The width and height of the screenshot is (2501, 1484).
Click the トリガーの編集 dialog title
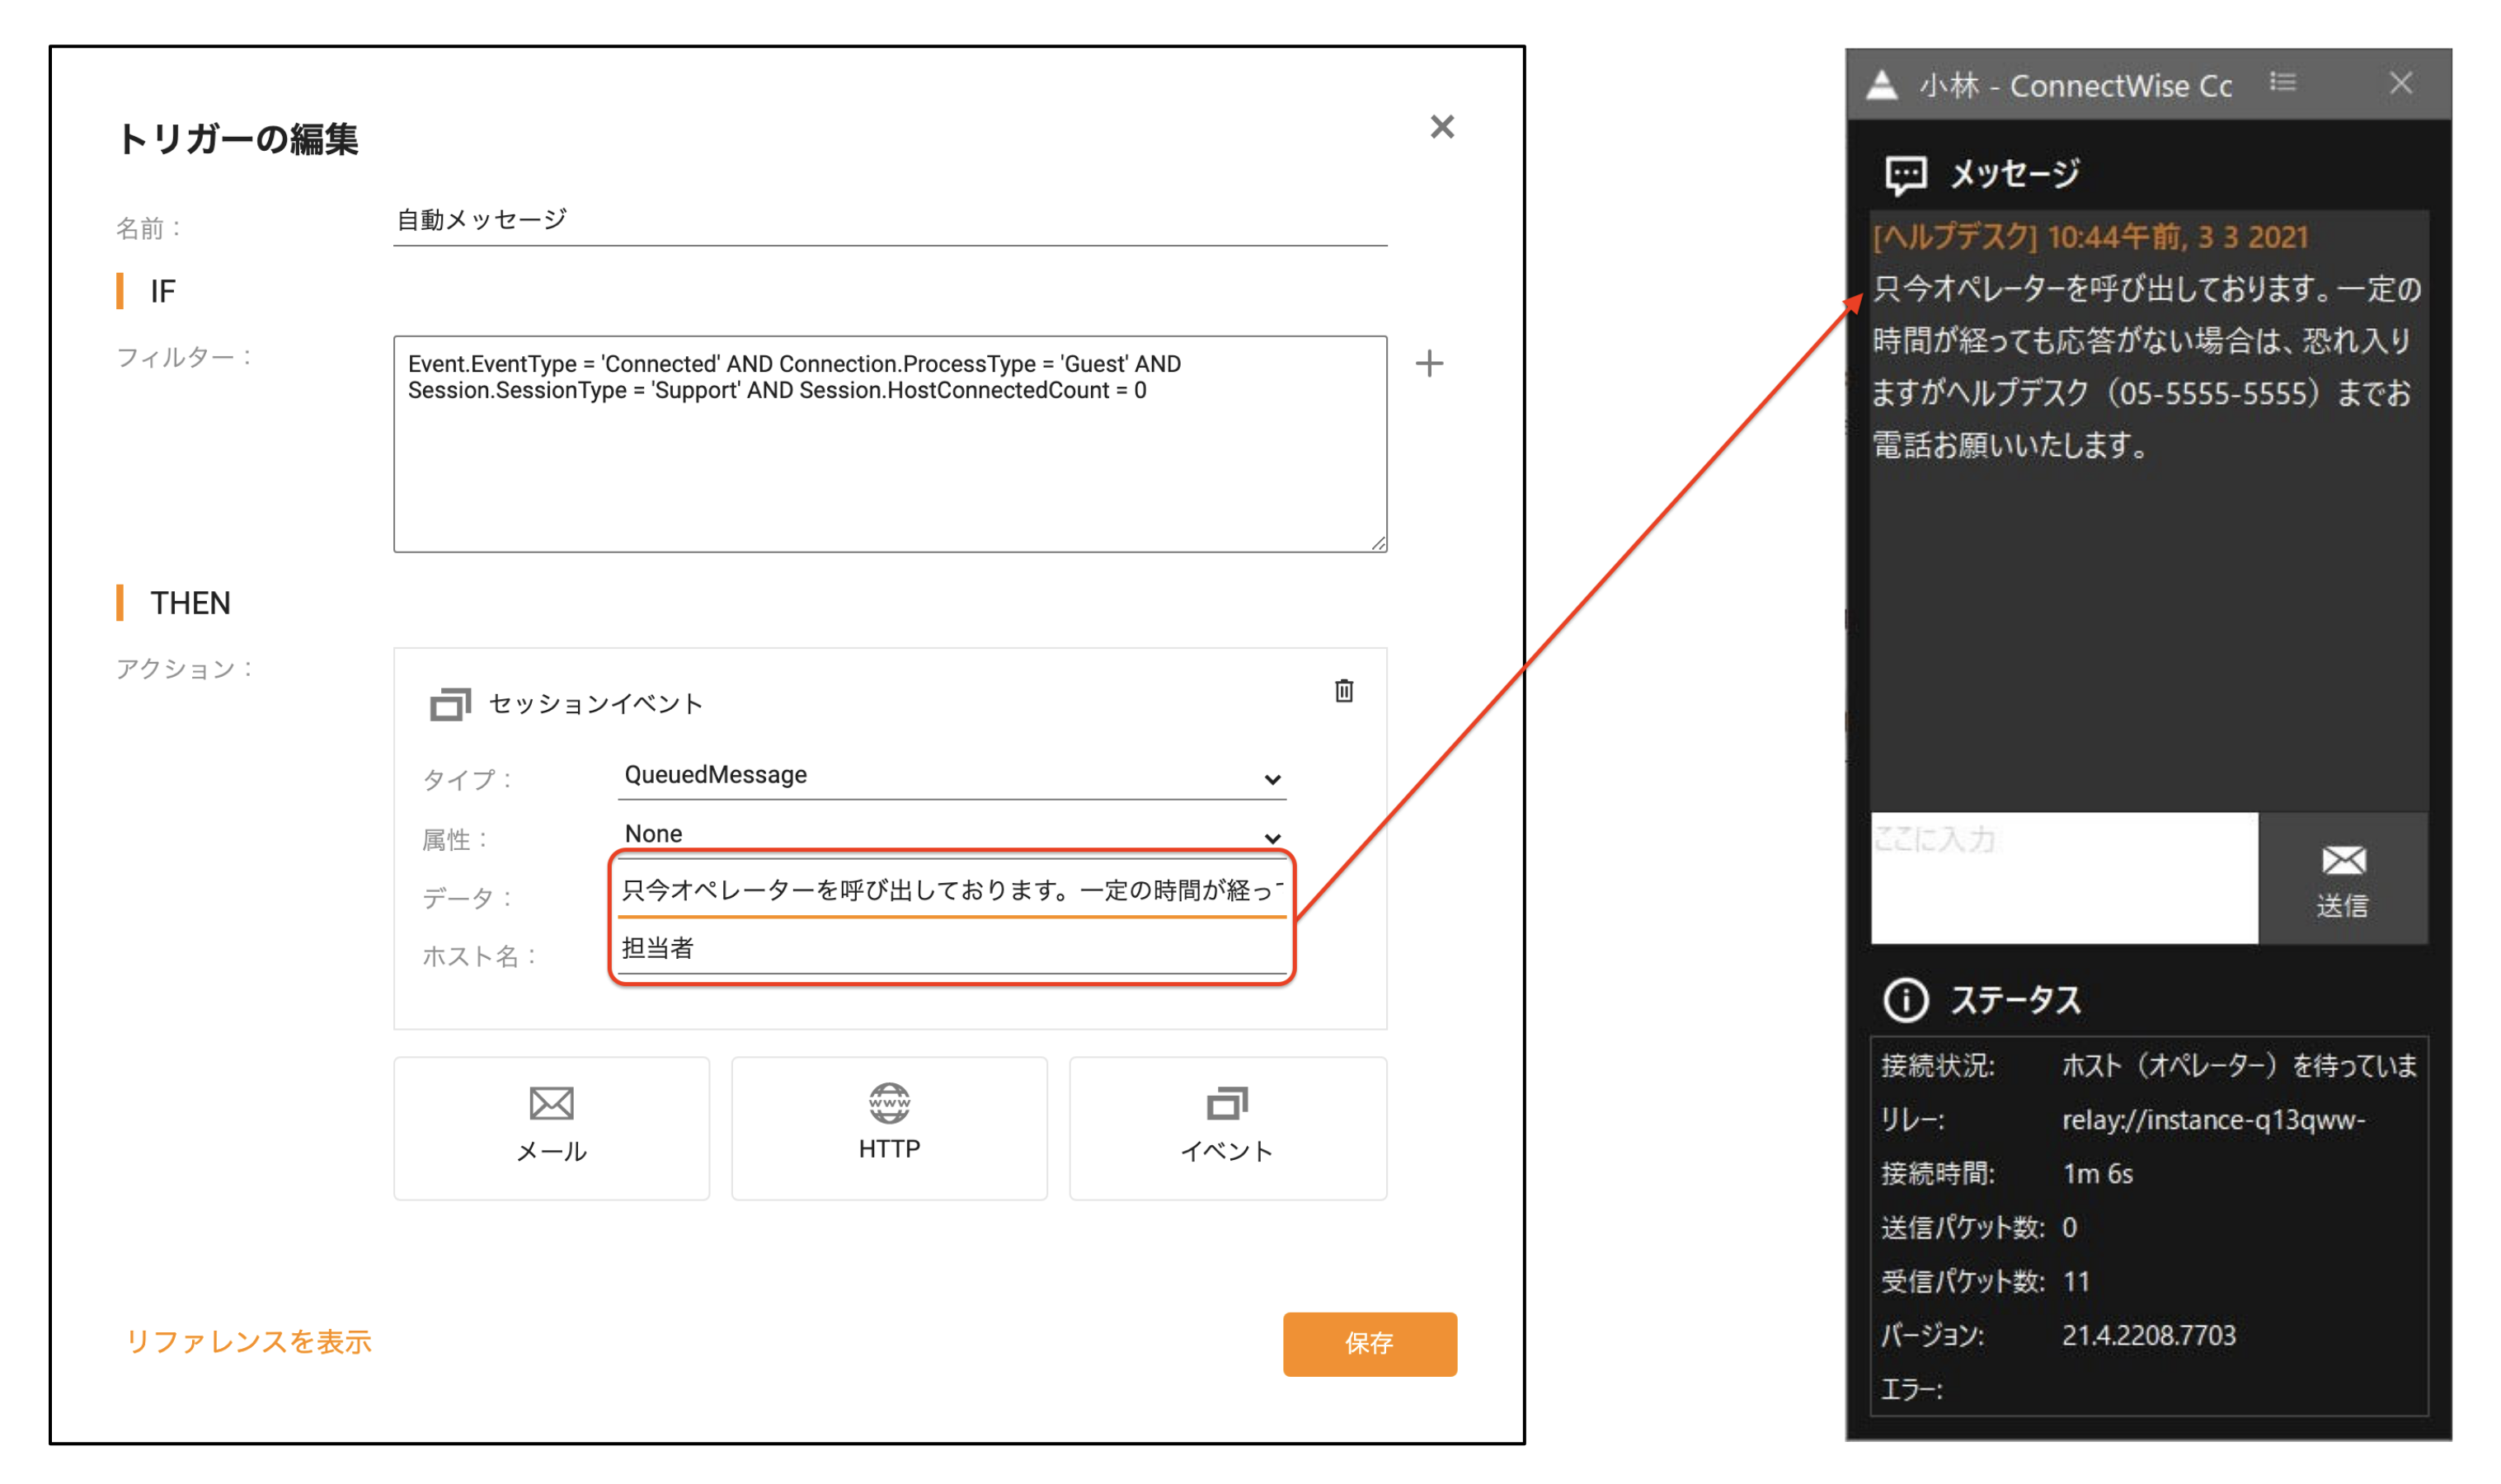point(238,139)
